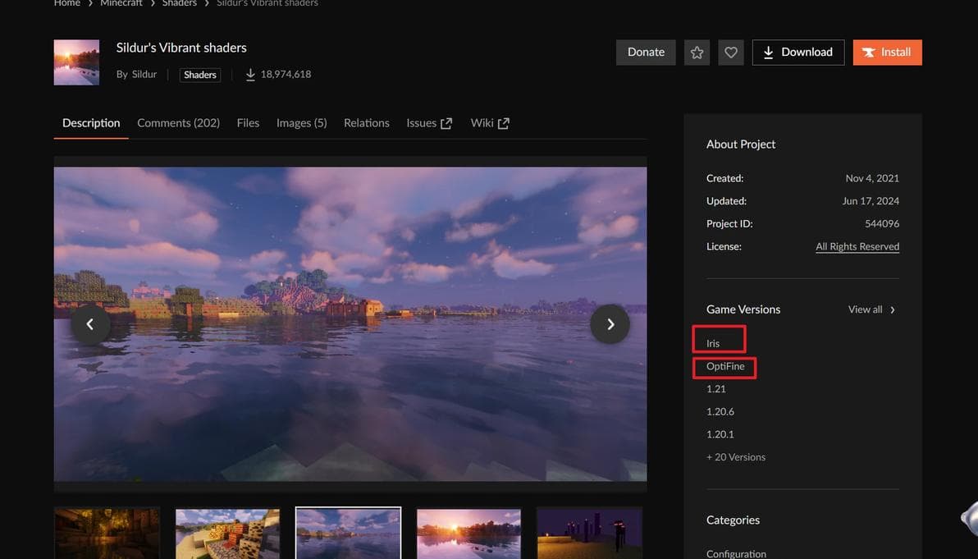The image size is (978, 559).
Task: Open the Configuration category link
Action: coord(736,553)
